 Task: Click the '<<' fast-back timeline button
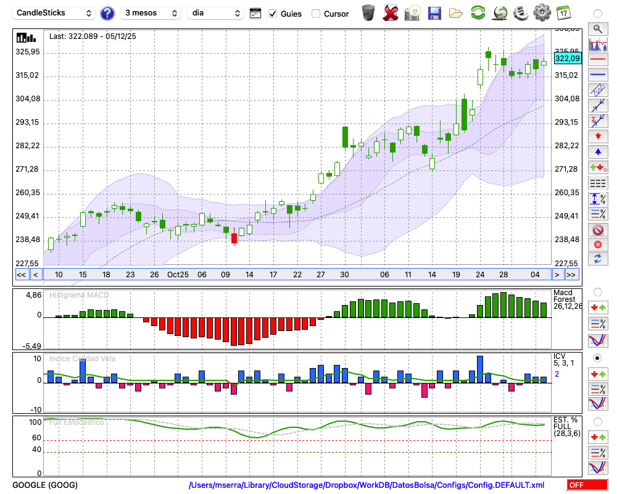coord(21,275)
